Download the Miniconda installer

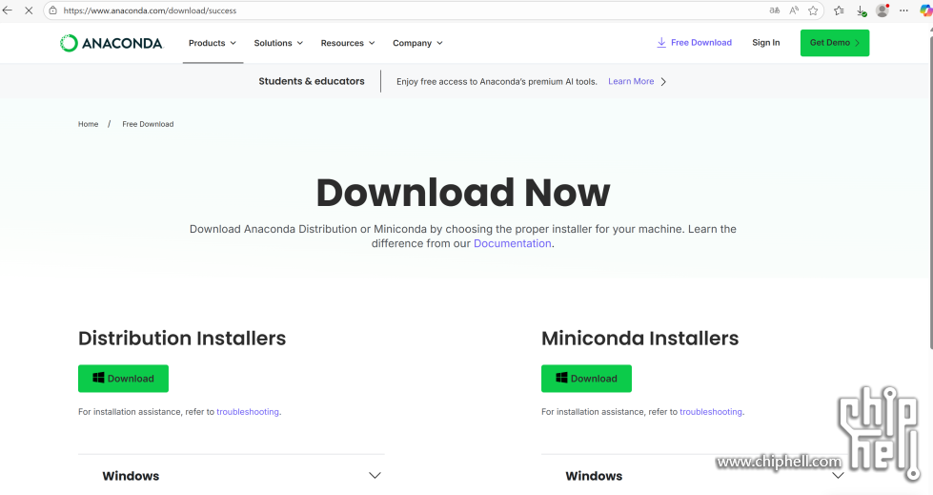pyautogui.click(x=586, y=379)
